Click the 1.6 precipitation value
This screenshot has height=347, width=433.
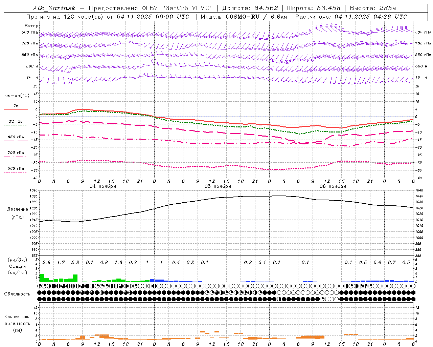point(118,263)
